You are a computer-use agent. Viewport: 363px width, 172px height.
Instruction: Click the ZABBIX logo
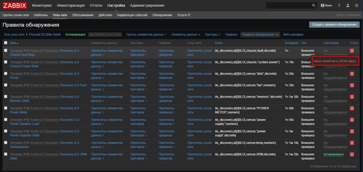[15, 5]
